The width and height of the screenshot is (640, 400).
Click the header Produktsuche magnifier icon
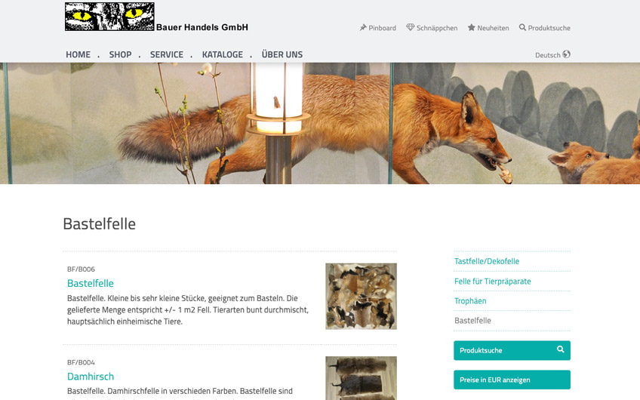point(522,27)
